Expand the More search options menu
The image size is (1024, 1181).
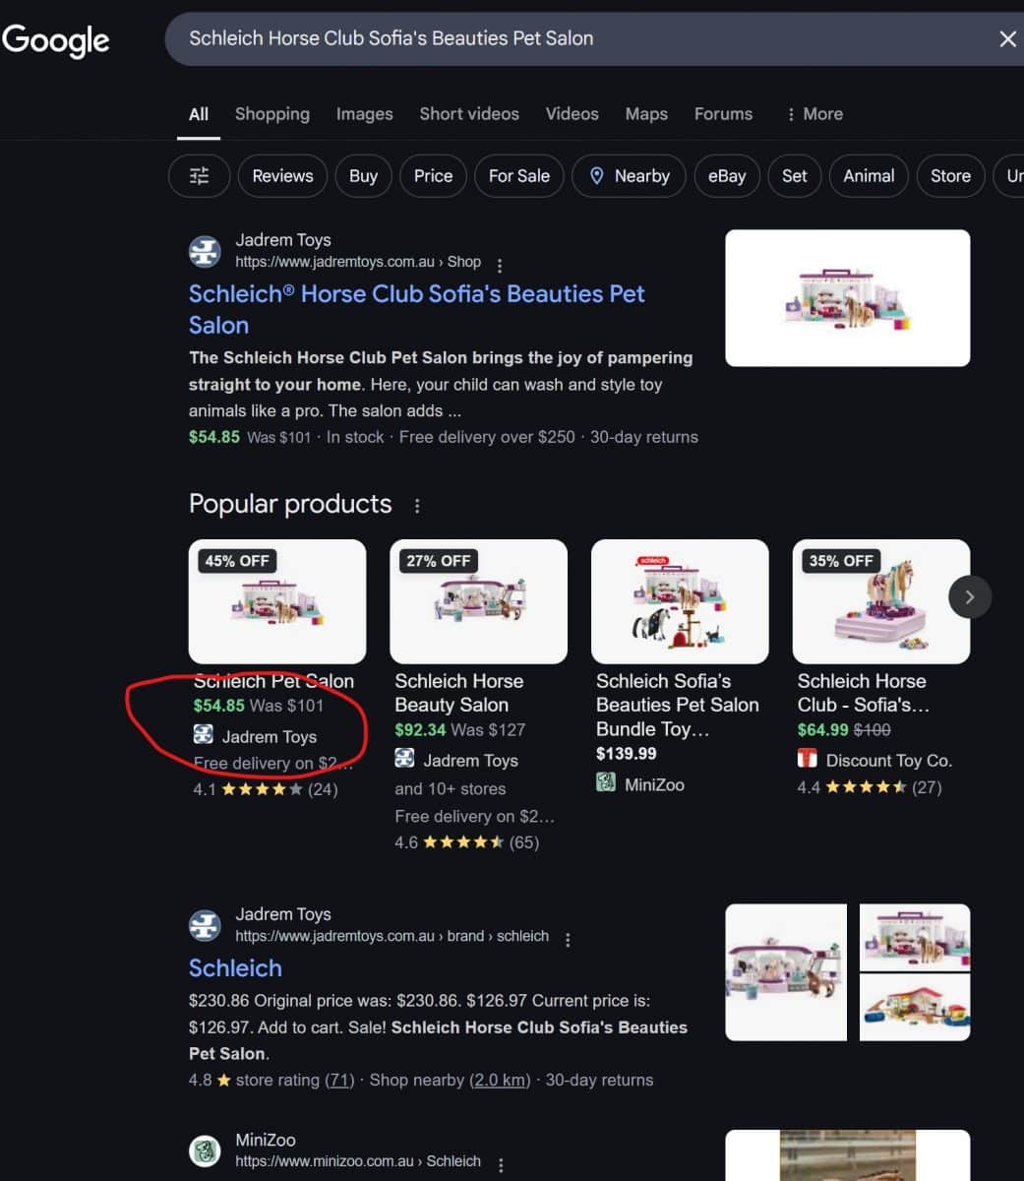pos(814,114)
